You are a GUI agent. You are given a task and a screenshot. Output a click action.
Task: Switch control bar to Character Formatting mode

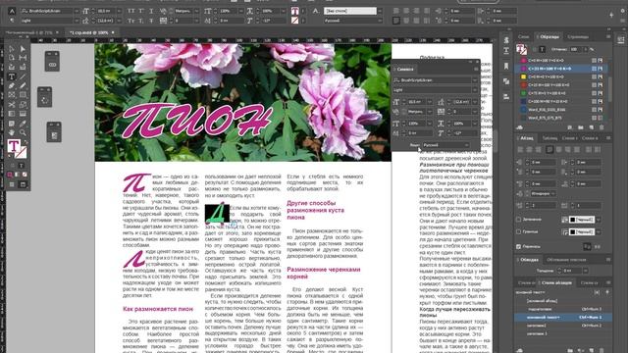click(x=12, y=11)
